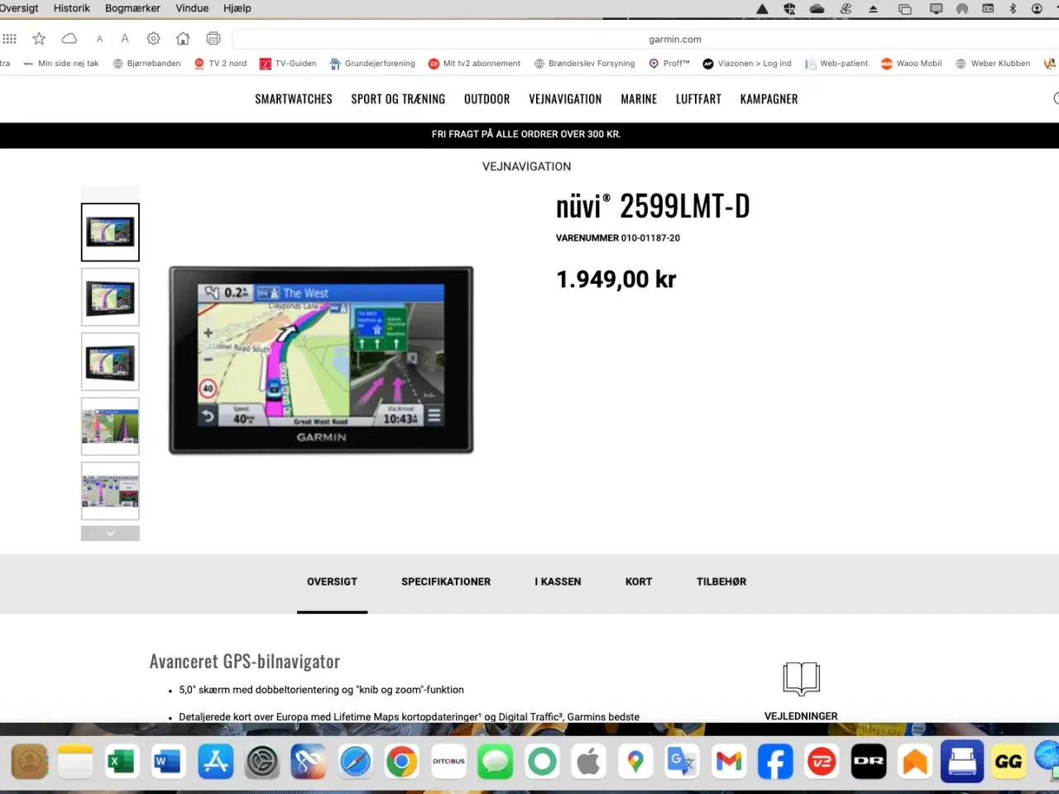Open SMARTWATCHES navigation category
This screenshot has width=1059, height=794.
pos(294,99)
